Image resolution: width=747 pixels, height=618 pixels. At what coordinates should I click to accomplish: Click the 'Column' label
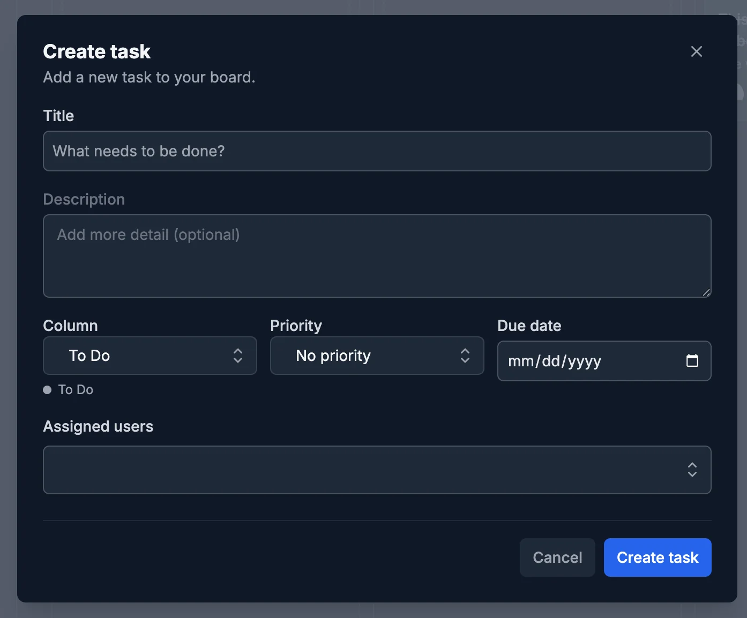tap(70, 326)
